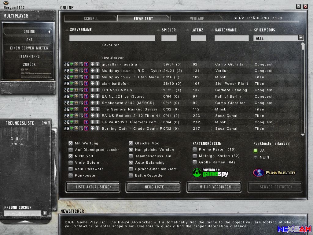Click 2142 game icon on Multiplay.co.uk RID row
This screenshot has width=313, height=235.
tap(67, 71)
